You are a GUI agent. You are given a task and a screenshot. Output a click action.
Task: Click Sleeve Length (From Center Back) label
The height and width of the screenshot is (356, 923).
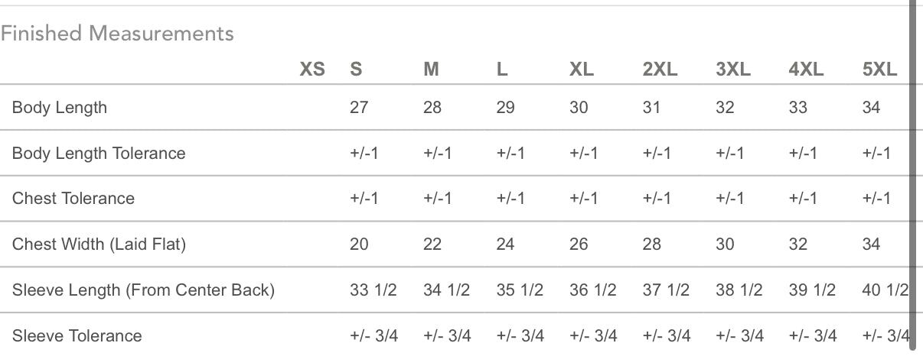point(143,290)
